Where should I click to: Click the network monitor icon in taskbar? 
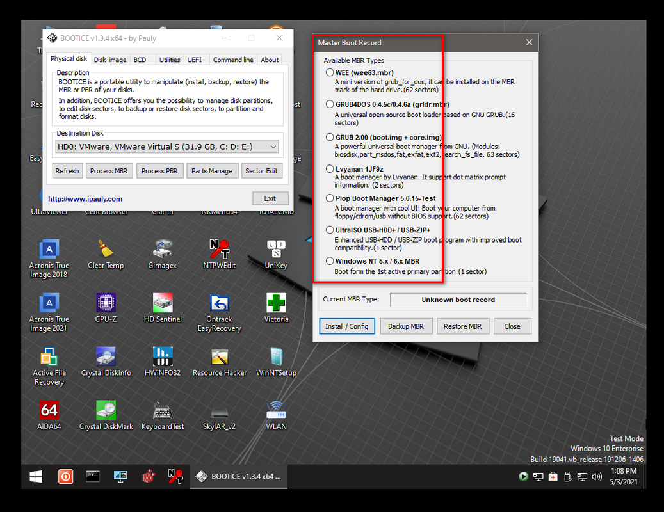[120, 477]
